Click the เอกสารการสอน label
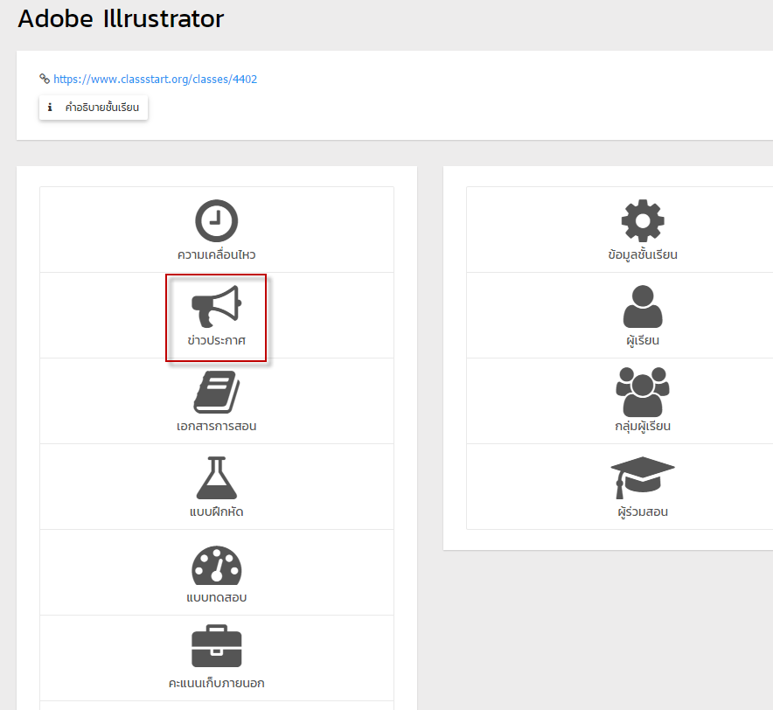The height and width of the screenshot is (710, 773). point(216,426)
